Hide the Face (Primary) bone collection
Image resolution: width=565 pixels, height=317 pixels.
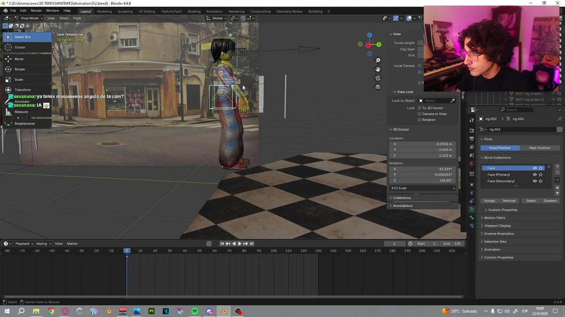click(x=535, y=175)
